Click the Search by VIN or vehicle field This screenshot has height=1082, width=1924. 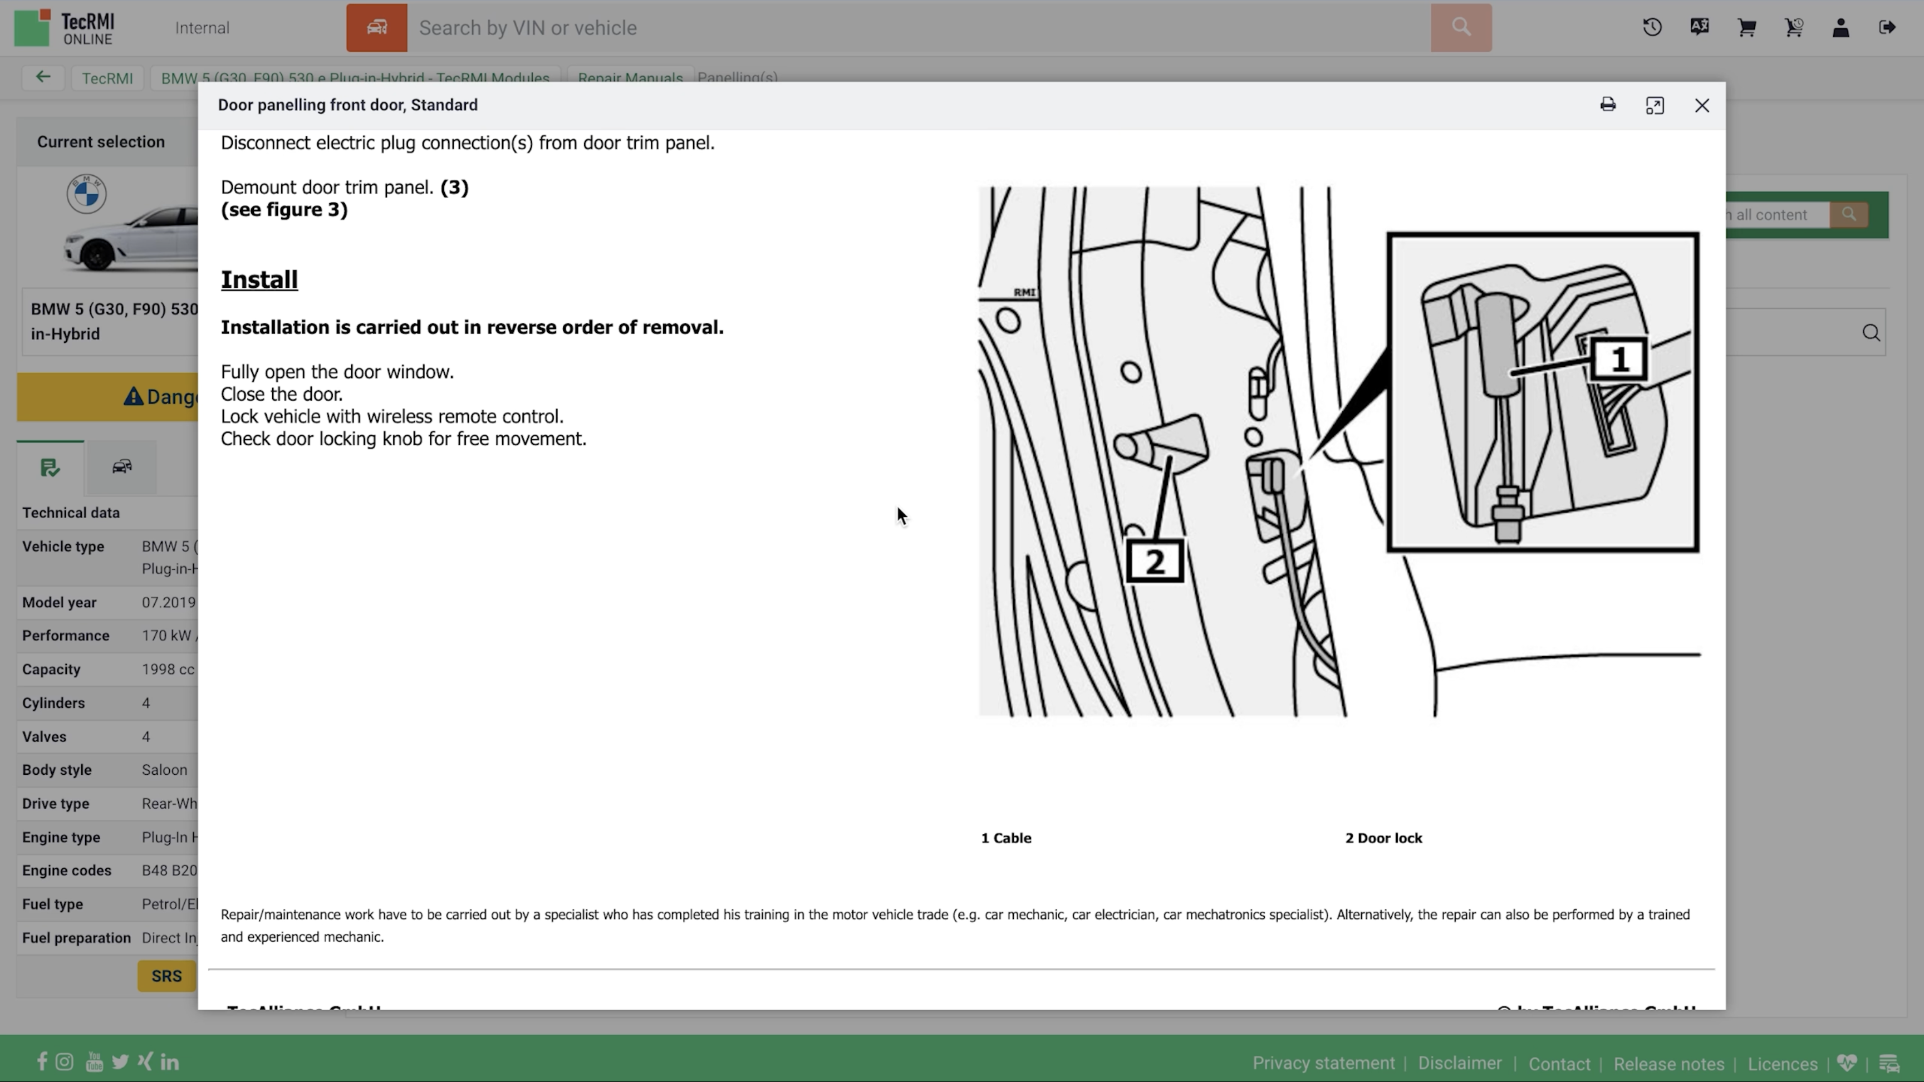tap(919, 28)
